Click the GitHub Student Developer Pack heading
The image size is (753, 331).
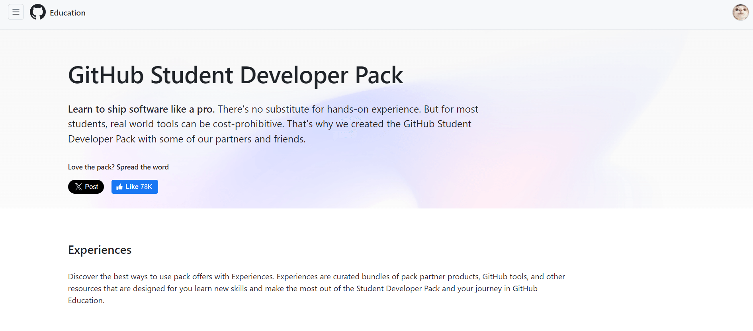(235, 75)
